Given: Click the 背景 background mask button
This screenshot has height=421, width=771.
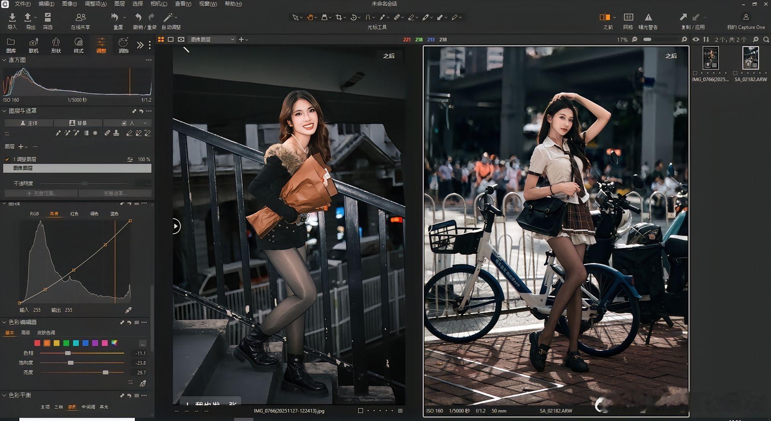Looking at the screenshot, I should click(78, 123).
